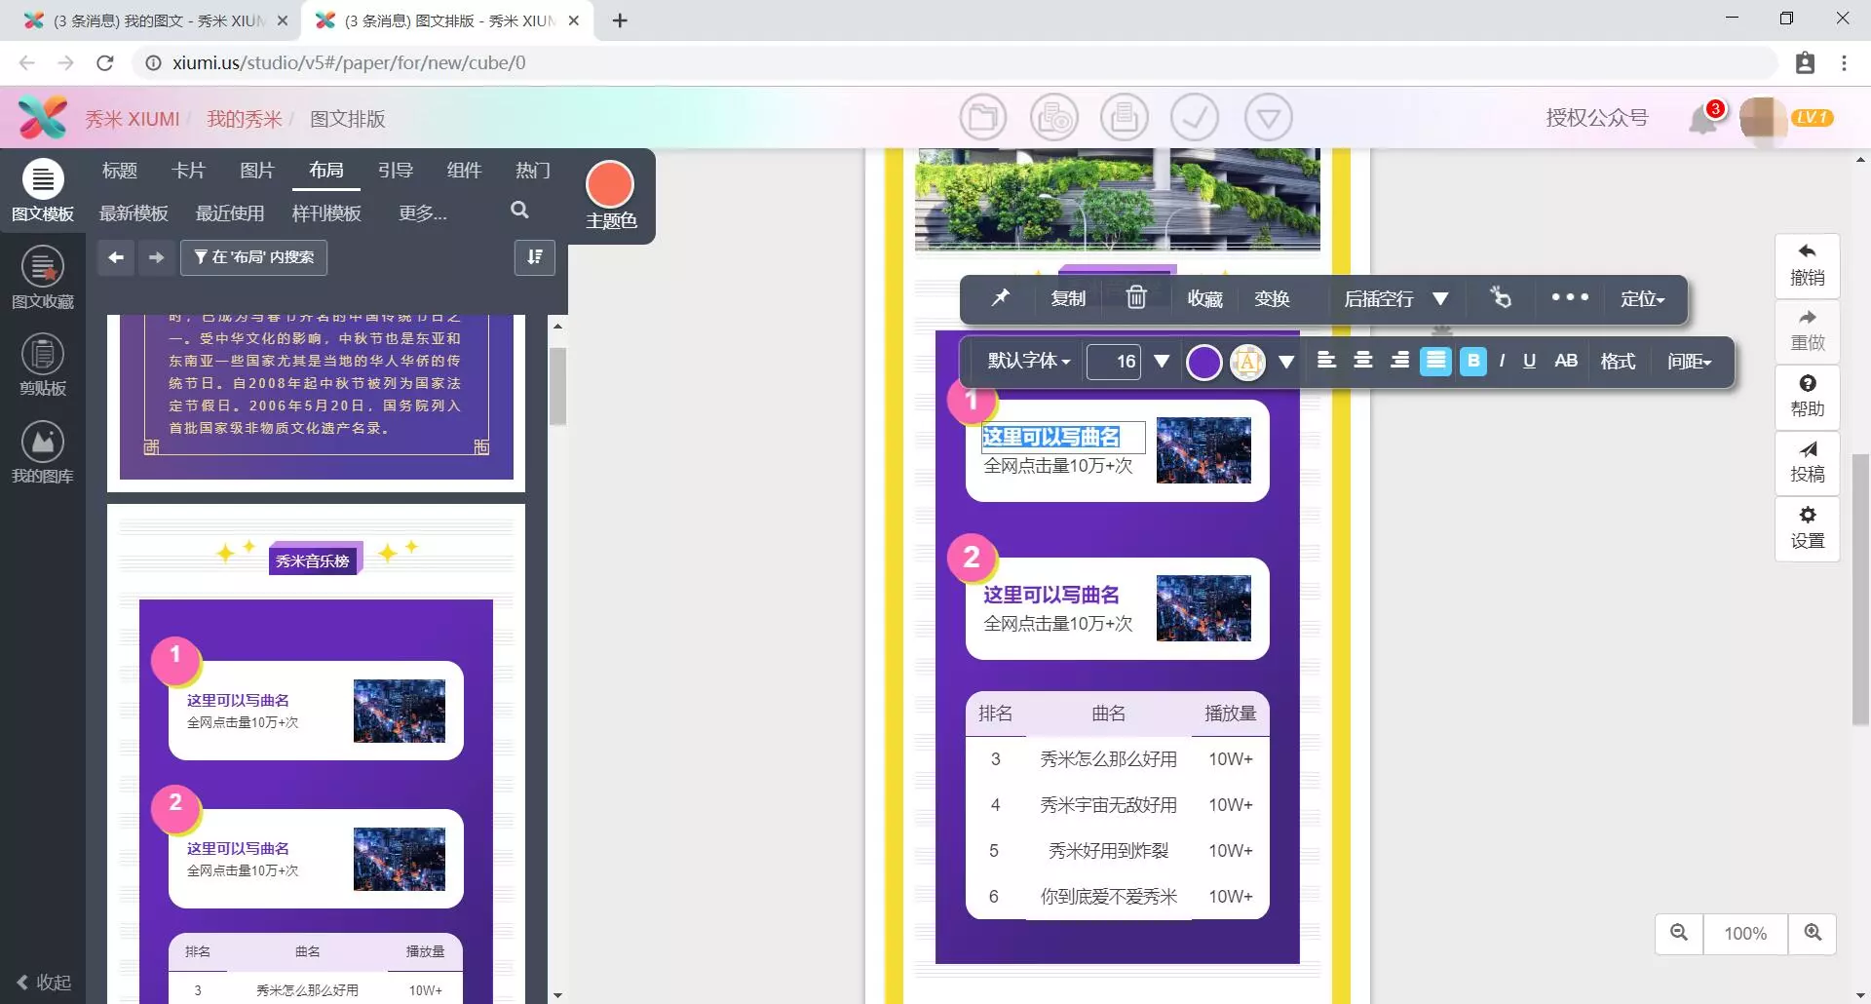Open the 样刊模板 category
1871x1004 pixels.
pos(326,212)
